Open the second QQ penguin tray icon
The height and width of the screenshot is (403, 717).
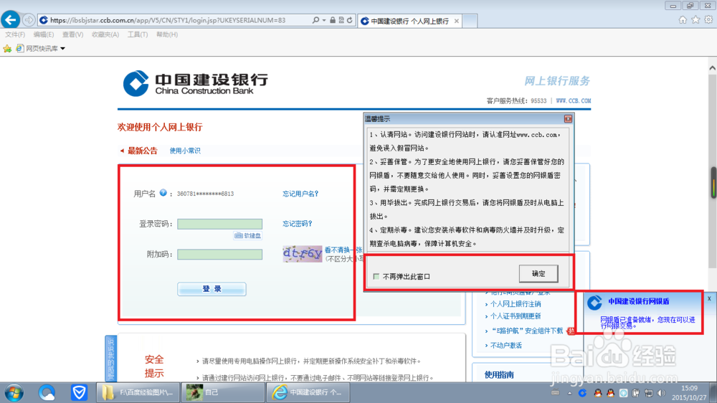tap(610, 393)
